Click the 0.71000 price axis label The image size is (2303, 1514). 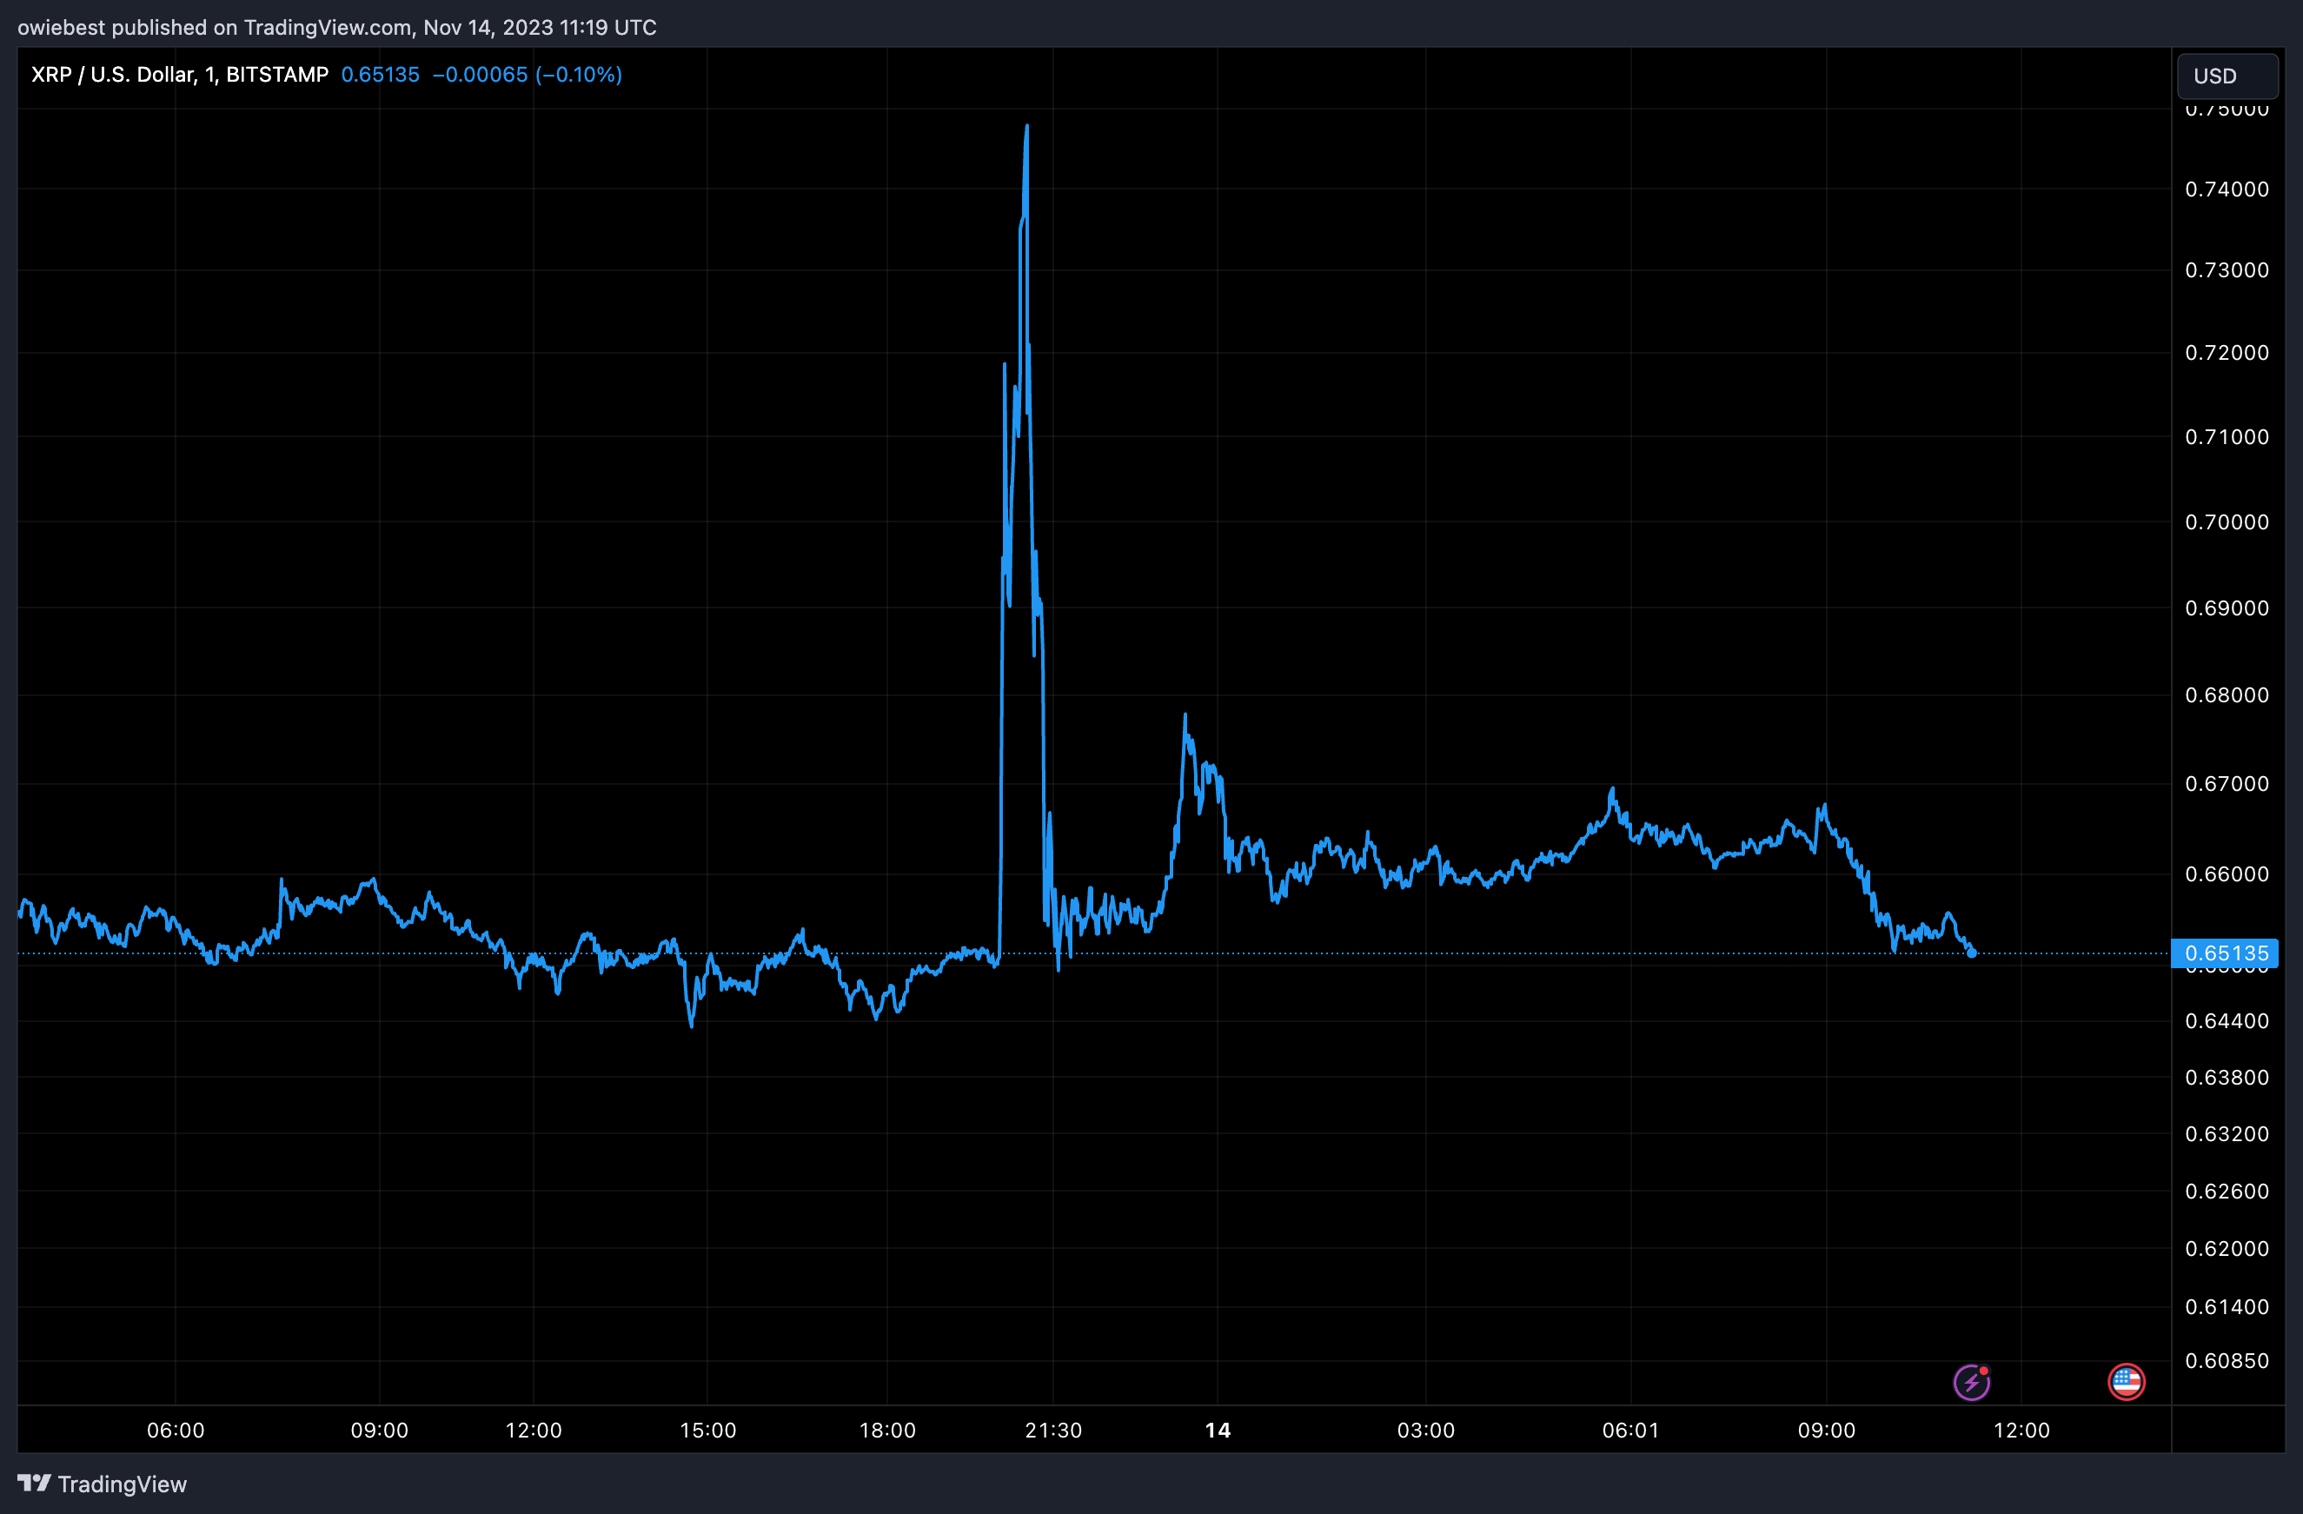[2227, 436]
